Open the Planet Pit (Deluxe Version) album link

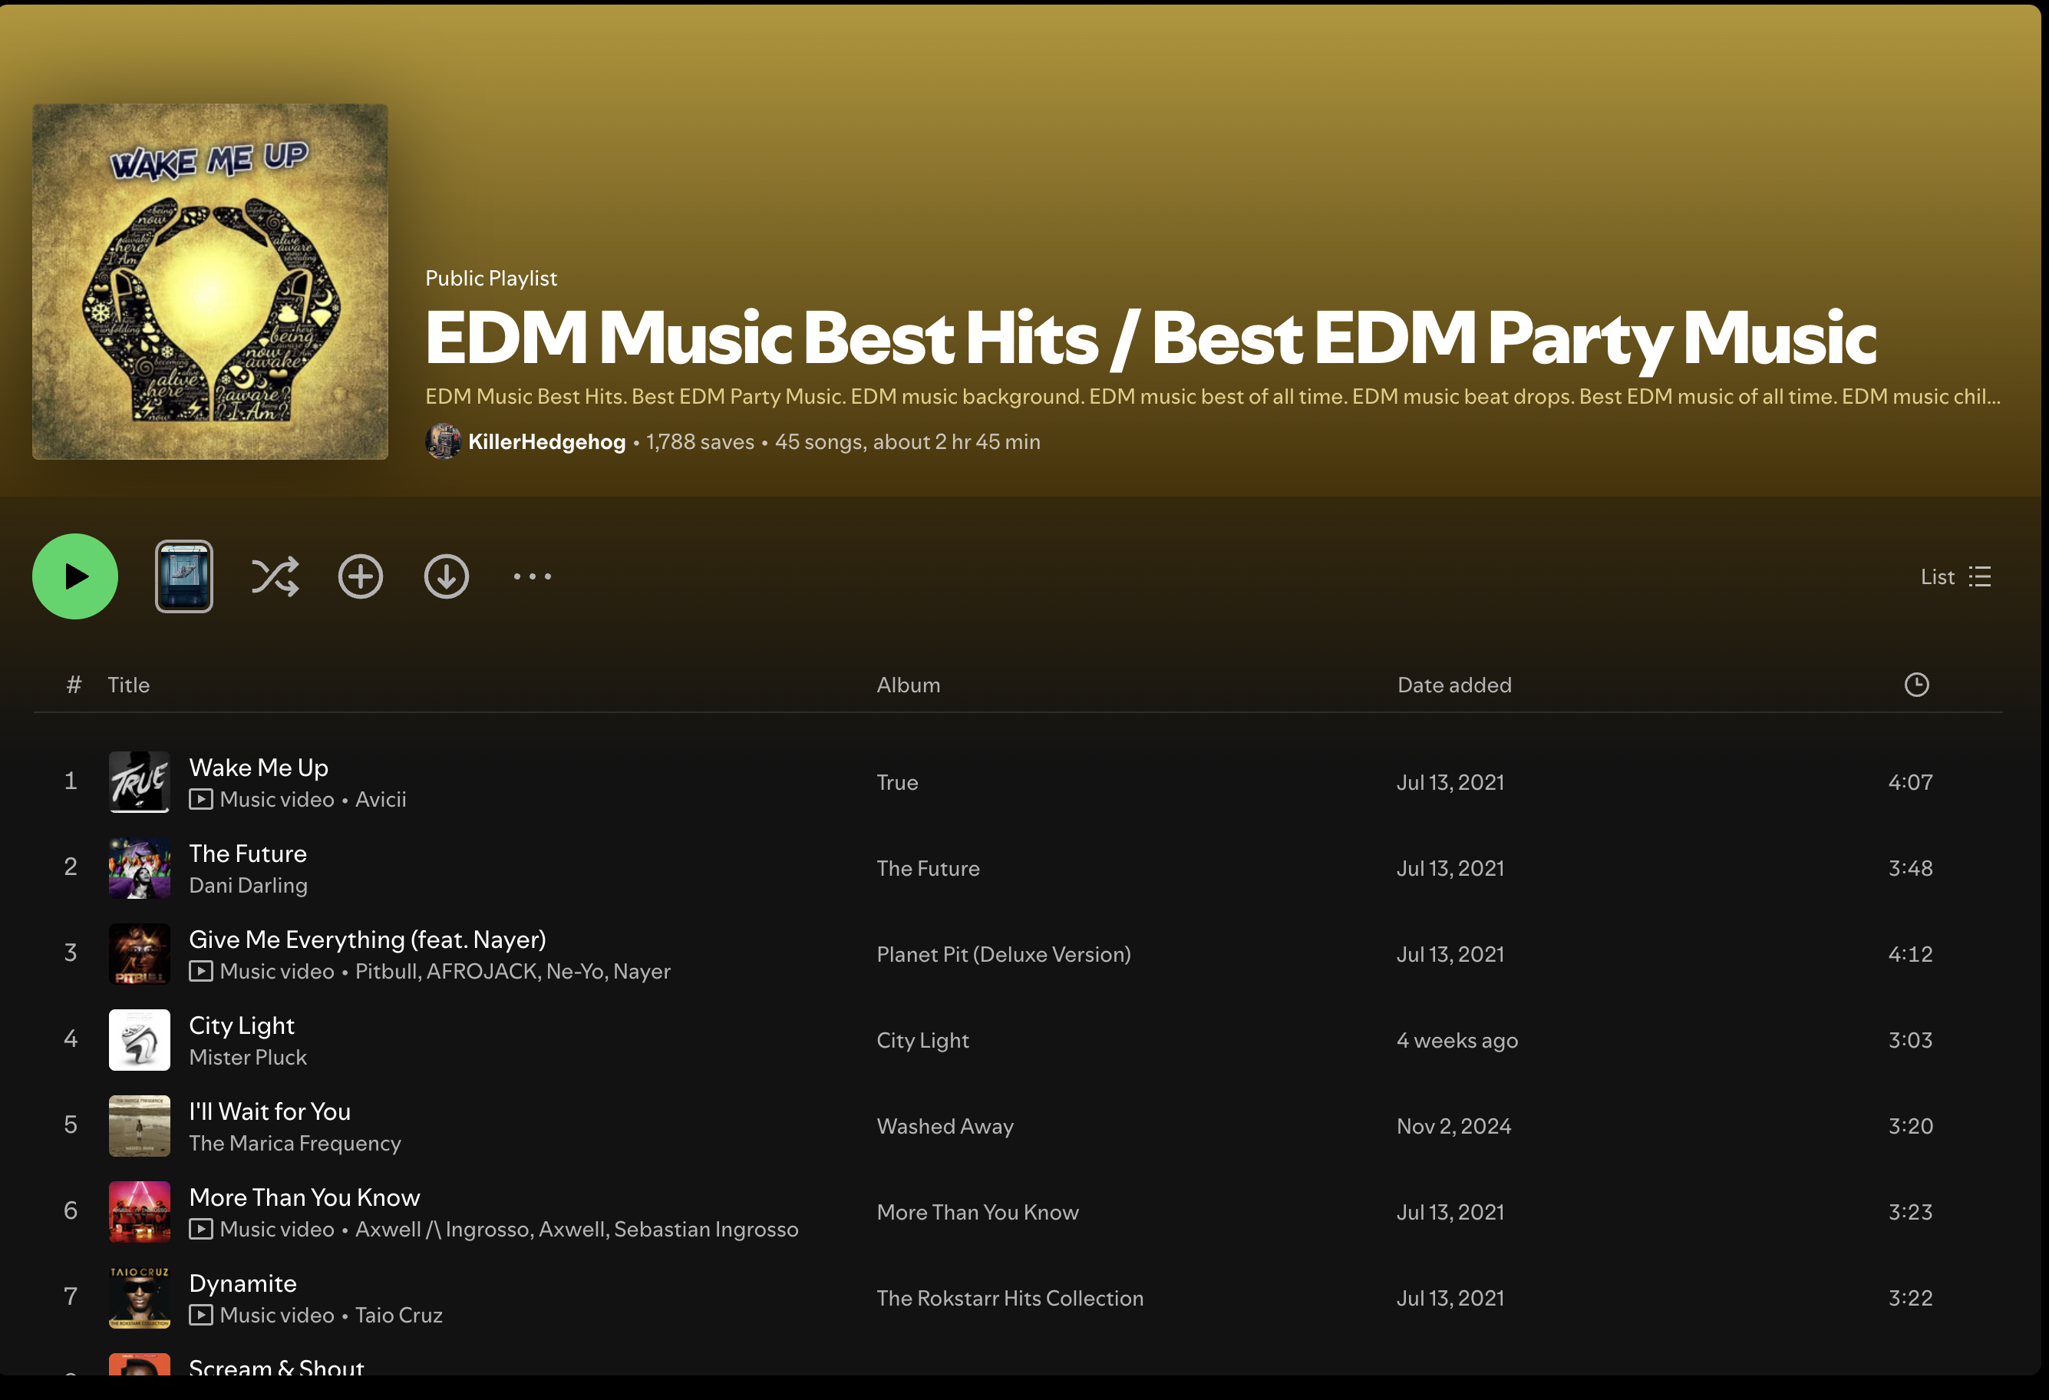click(1003, 954)
